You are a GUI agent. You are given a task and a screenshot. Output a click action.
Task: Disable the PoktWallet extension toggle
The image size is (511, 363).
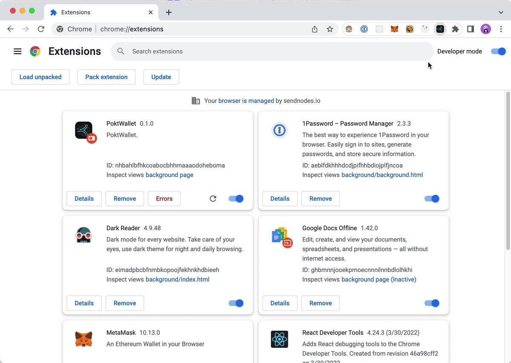(x=236, y=198)
